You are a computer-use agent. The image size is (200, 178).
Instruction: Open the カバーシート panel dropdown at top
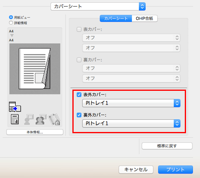coord(98,6)
